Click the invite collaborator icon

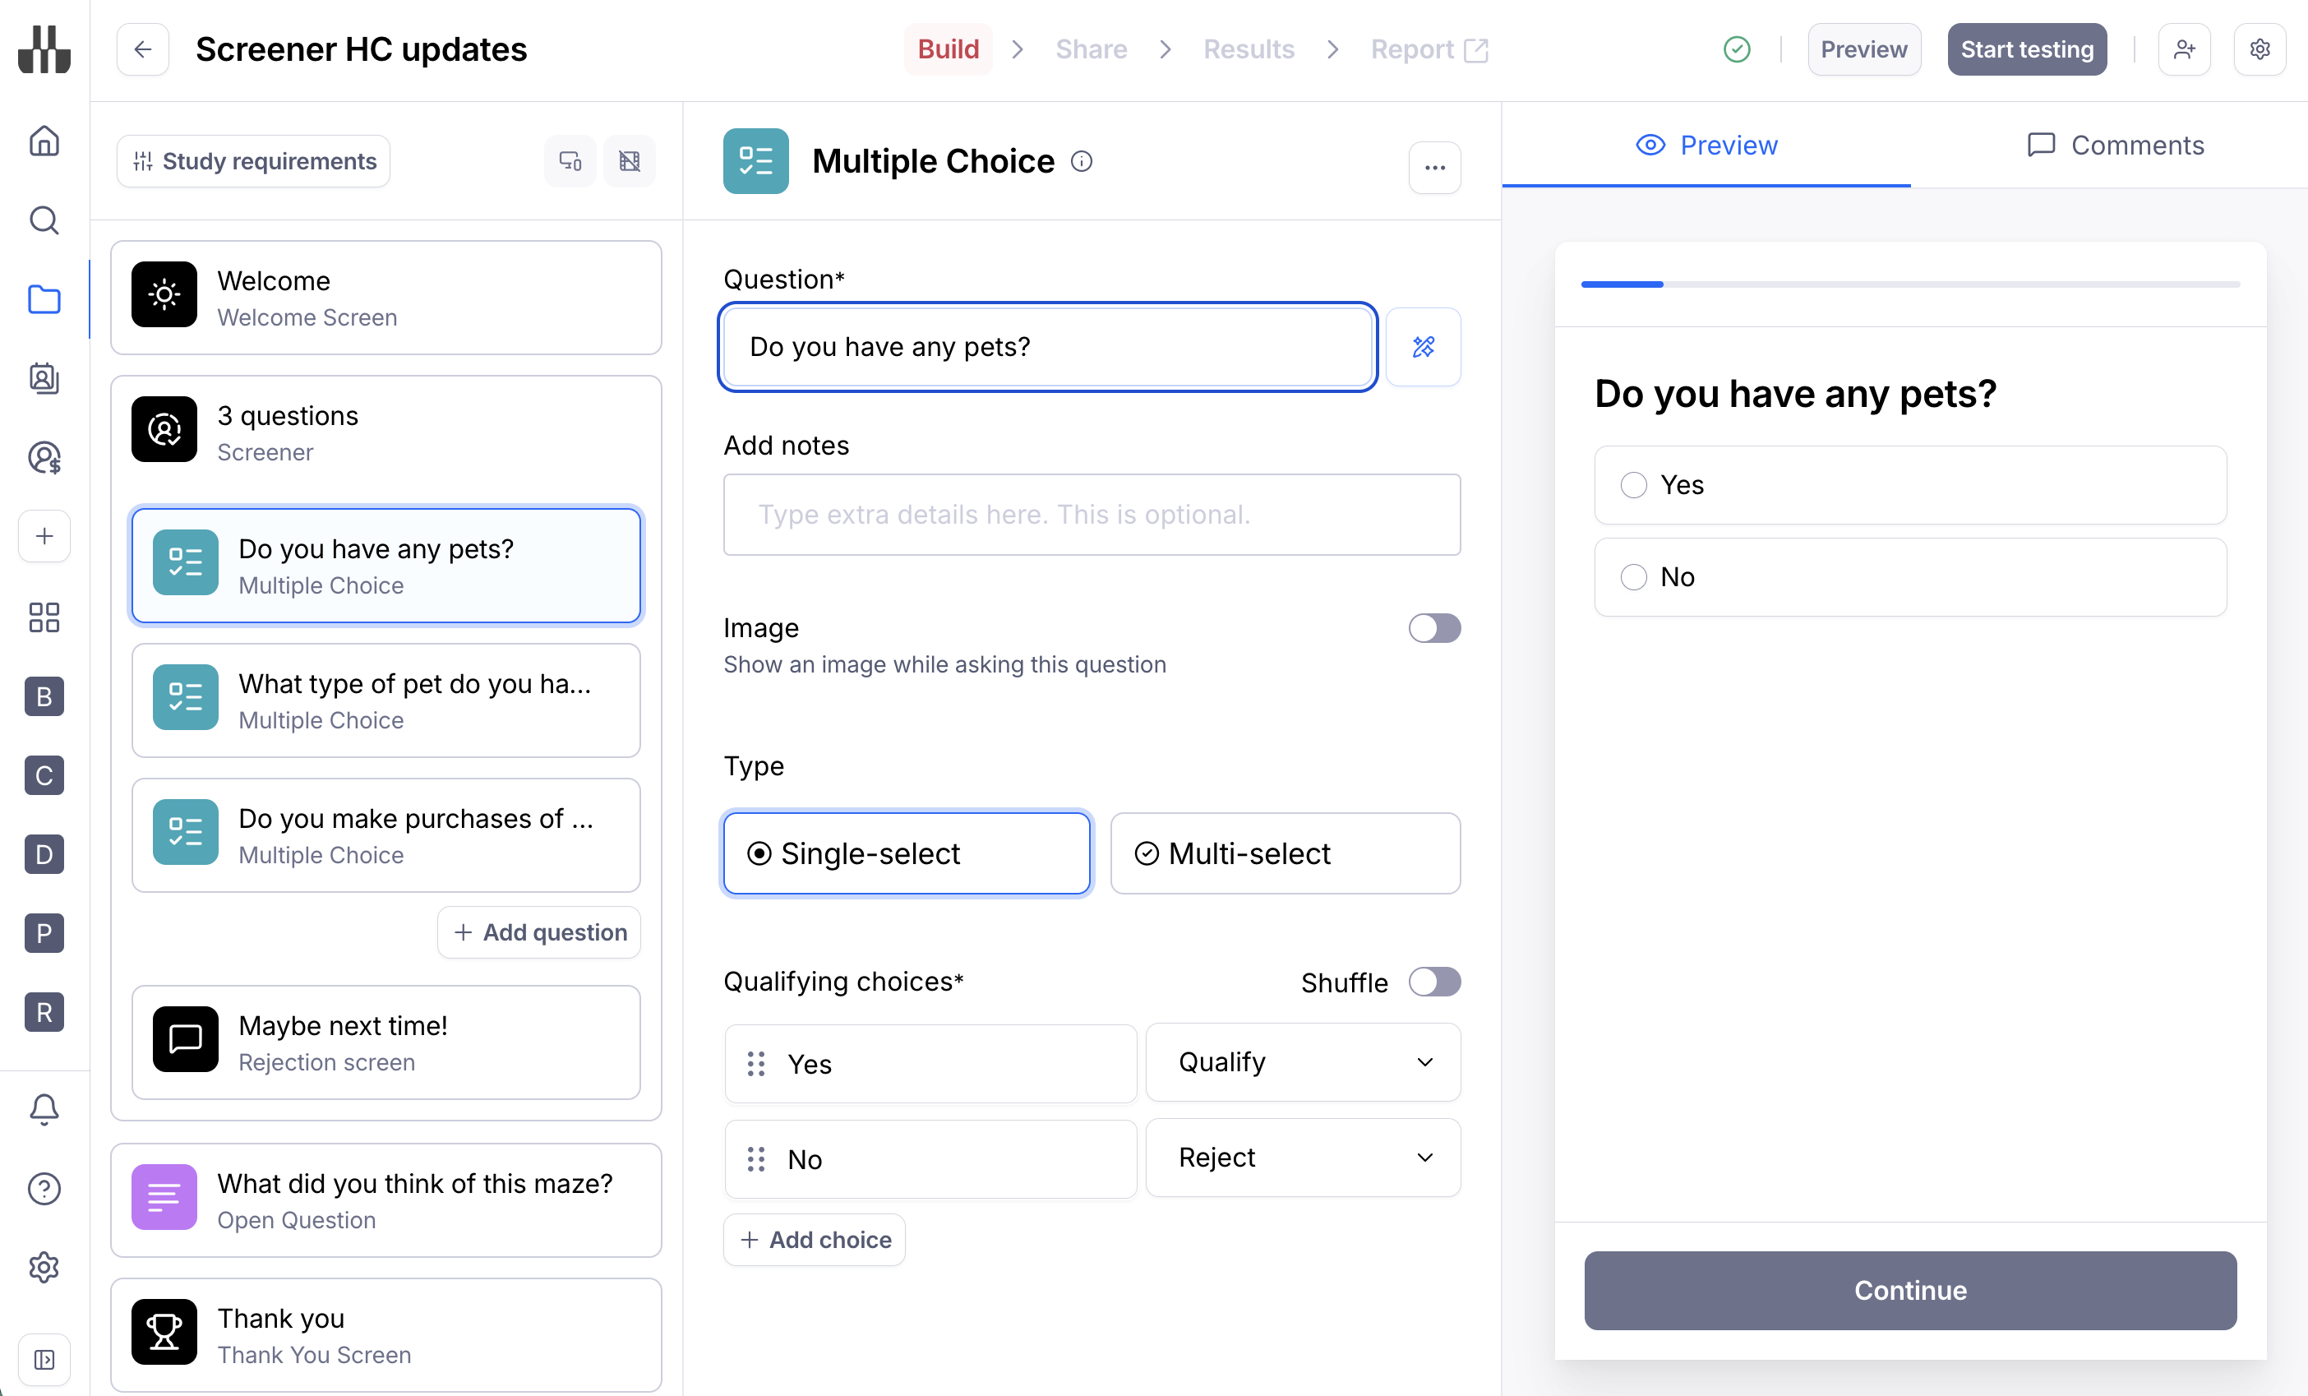(2183, 49)
